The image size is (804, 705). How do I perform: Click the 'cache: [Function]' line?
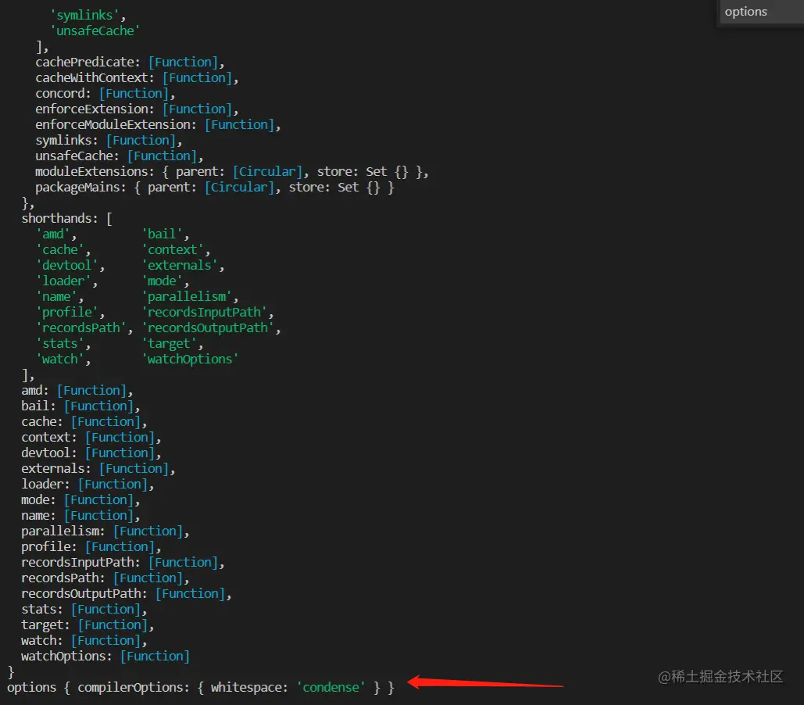(x=84, y=422)
